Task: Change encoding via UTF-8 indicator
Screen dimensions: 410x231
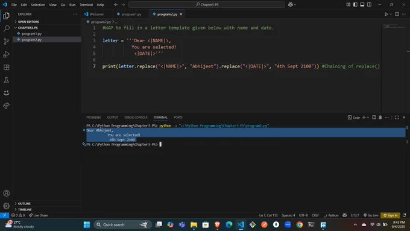Action: click(303, 215)
